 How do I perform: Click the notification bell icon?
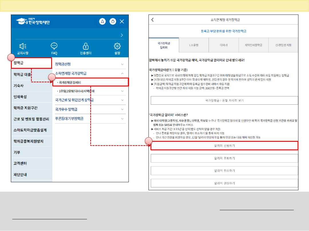point(102,21)
